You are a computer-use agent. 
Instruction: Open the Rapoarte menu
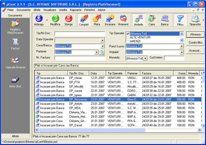pyautogui.click(x=76, y=10)
